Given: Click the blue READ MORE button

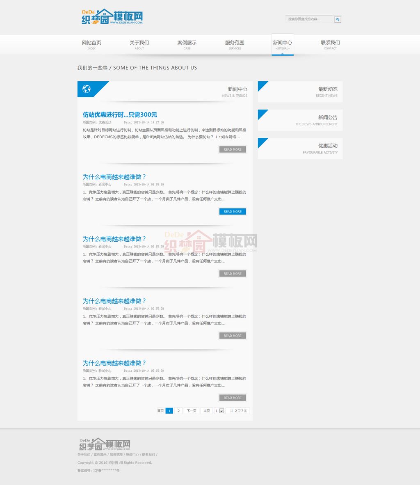Looking at the screenshot, I should pos(233,212).
